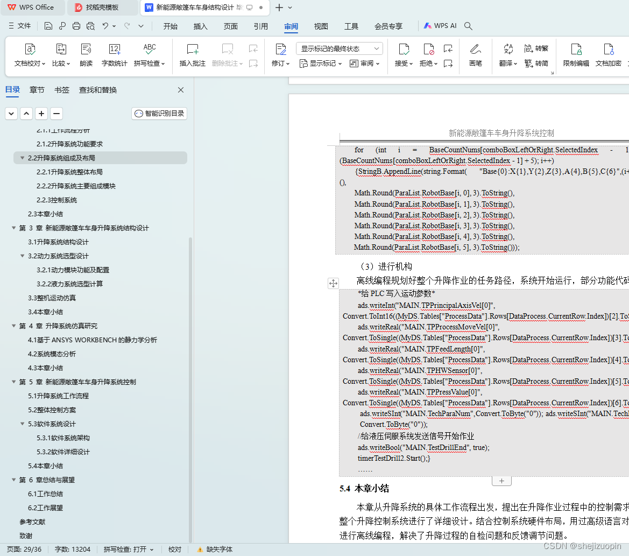The width and height of the screenshot is (629, 556).
Task: Click the table move handle icon
Action: 334,284
